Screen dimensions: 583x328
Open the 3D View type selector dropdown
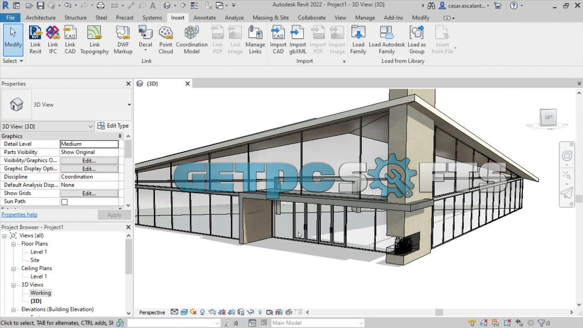pyautogui.click(x=129, y=105)
